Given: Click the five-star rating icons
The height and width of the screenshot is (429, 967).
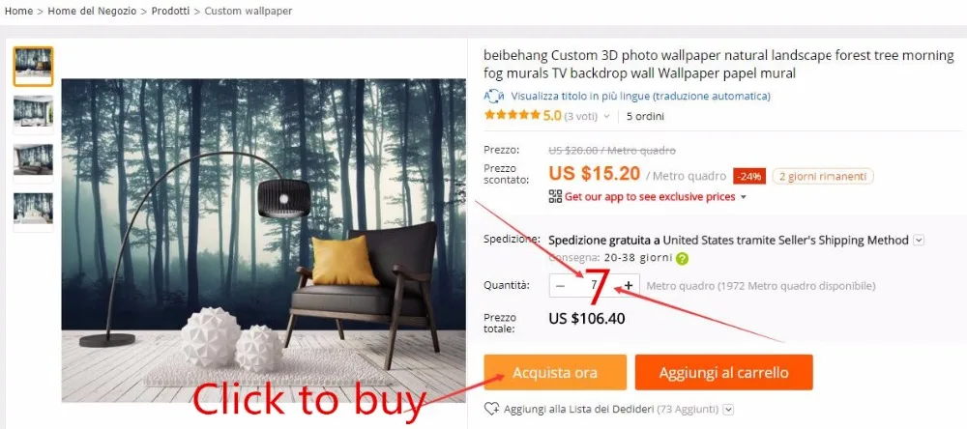Looking at the screenshot, I should tap(512, 115).
